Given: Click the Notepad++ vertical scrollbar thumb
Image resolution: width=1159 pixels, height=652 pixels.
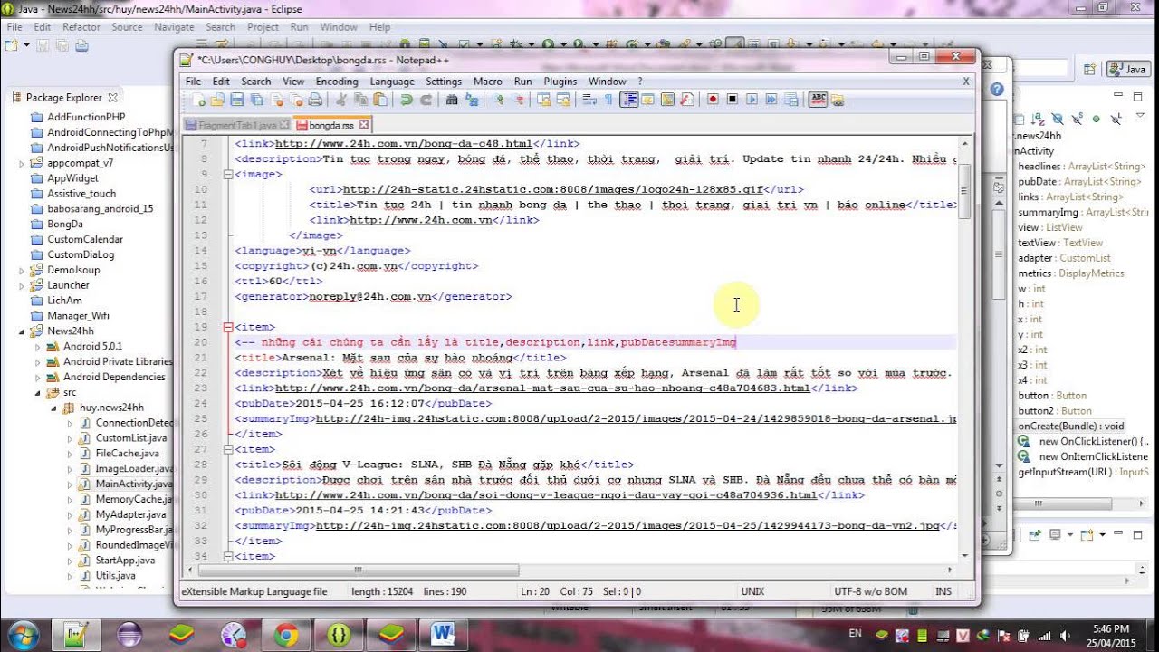Looking at the screenshot, I should [x=965, y=190].
